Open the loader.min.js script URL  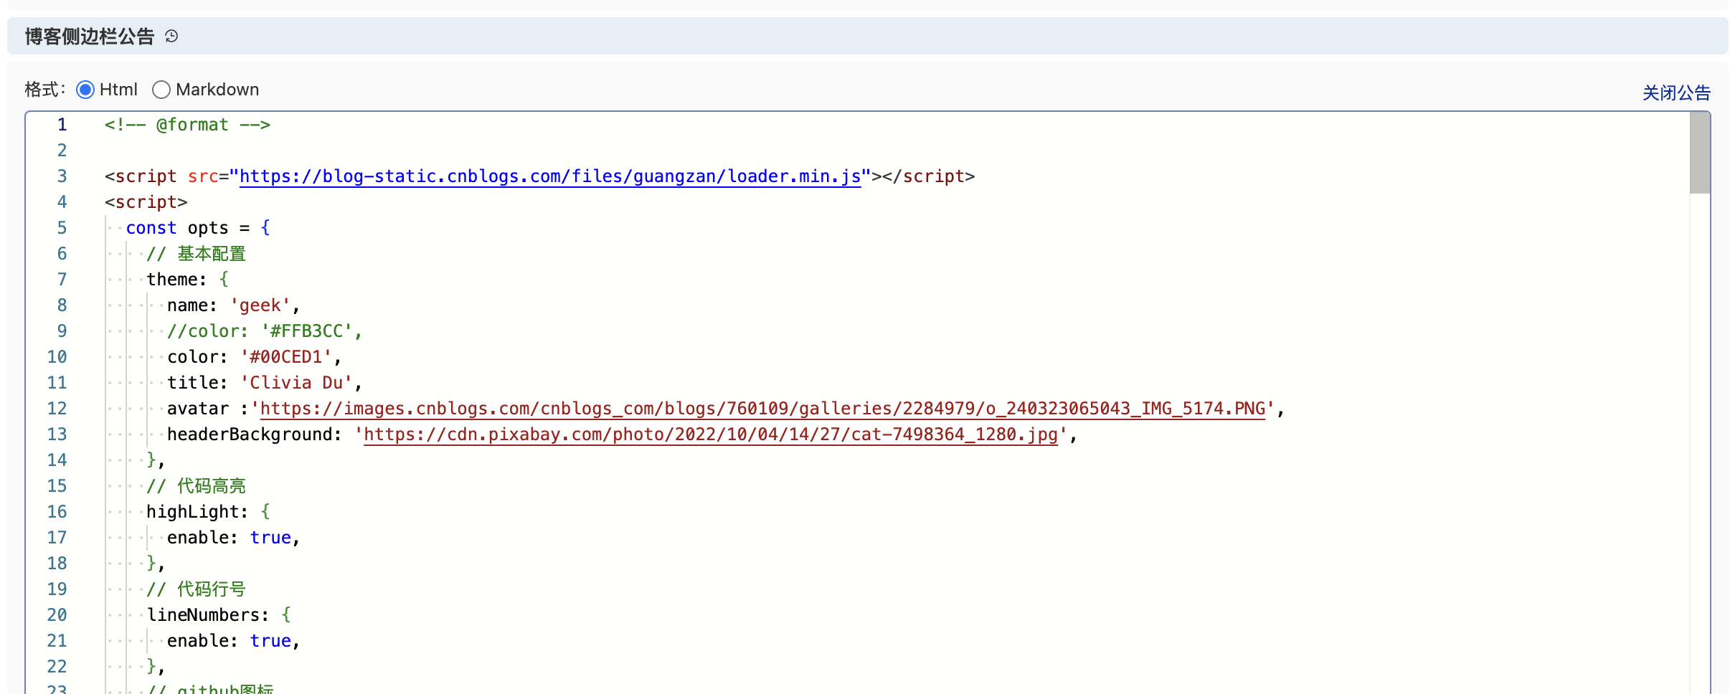550,176
